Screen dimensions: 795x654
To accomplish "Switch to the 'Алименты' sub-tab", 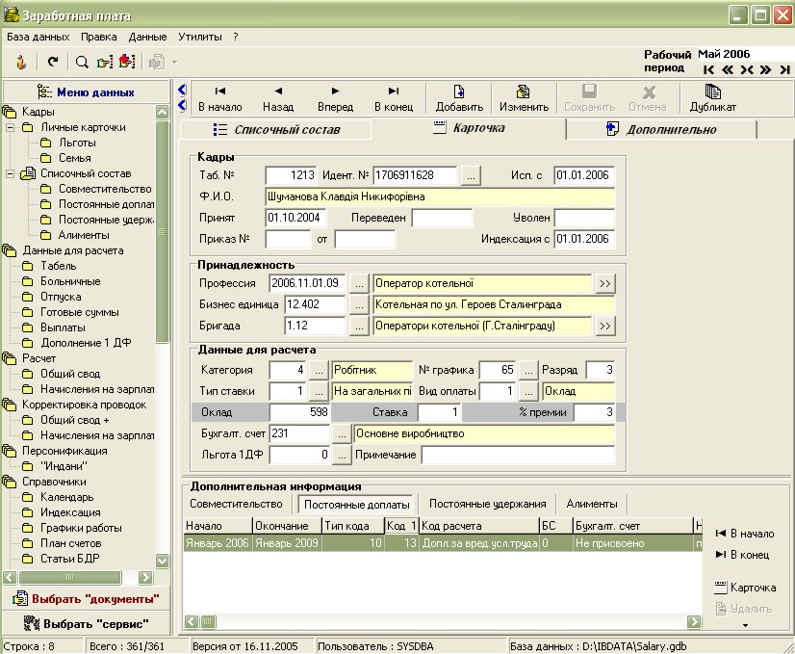I will tap(591, 504).
